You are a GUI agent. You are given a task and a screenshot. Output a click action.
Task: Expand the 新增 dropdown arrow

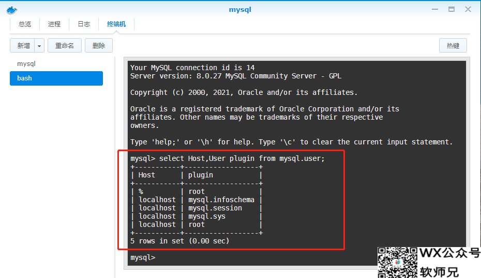click(x=39, y=45)
